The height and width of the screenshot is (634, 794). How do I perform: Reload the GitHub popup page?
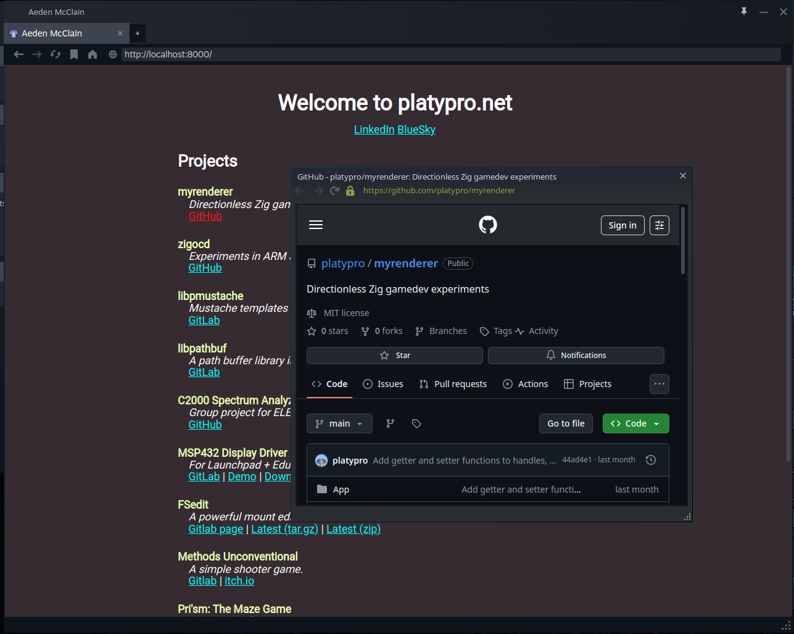pyautogui.click(x=335, y=191)
